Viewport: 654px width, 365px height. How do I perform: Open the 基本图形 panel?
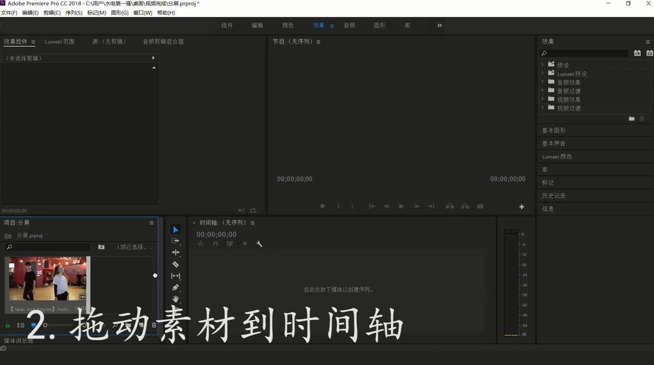pyautogui.click(x=554, y=131)
